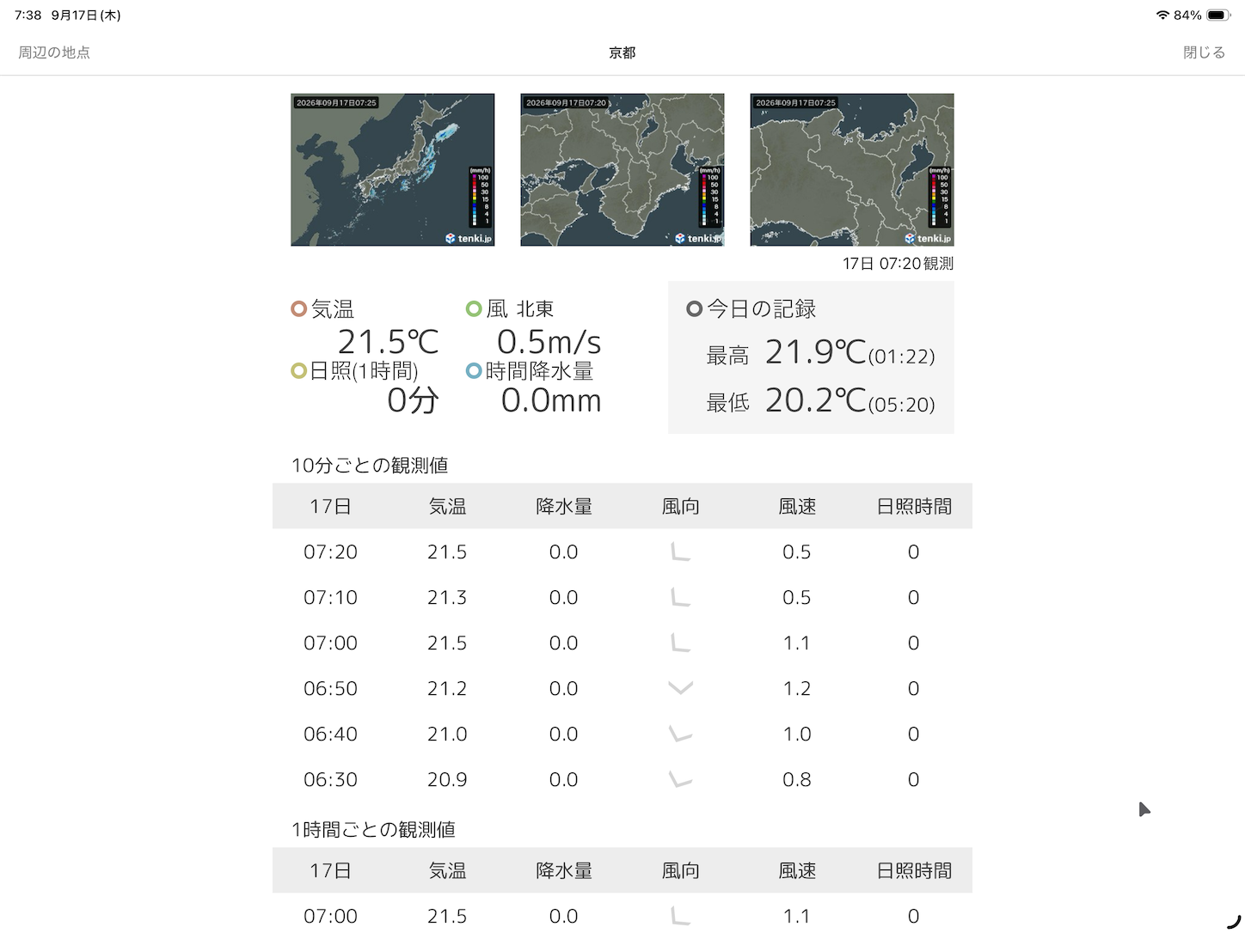Tap 閉じる to close the view
The height and width of the screenshot is (933, 1245).
click(x=1204, y=52)
